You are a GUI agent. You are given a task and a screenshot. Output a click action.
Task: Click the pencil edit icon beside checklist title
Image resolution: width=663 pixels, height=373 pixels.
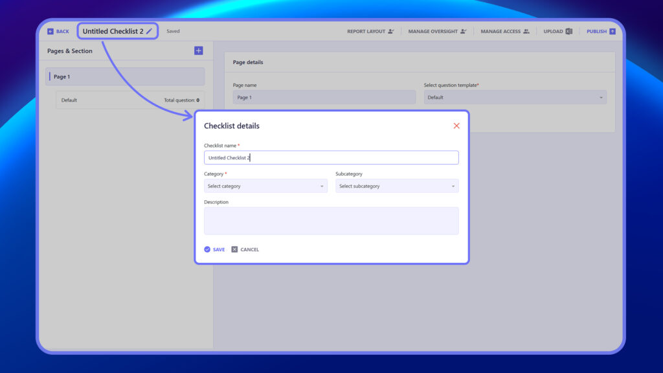[x=149, y=31]
